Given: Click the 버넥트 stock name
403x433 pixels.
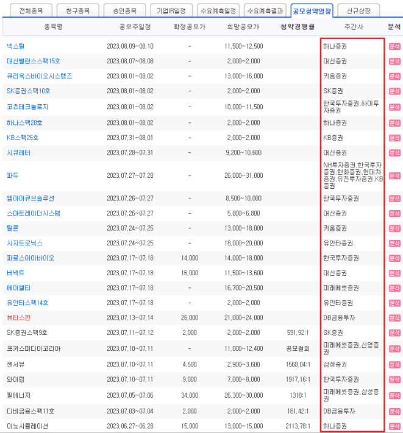Looking at the screenshot, I should point(15,273).
